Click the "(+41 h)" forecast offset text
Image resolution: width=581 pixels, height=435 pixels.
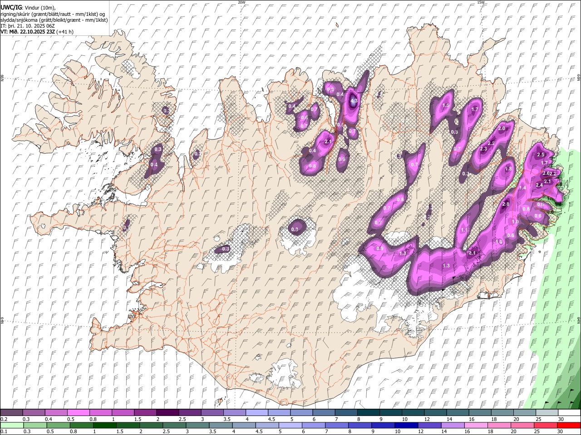click(x=65, y=32)
